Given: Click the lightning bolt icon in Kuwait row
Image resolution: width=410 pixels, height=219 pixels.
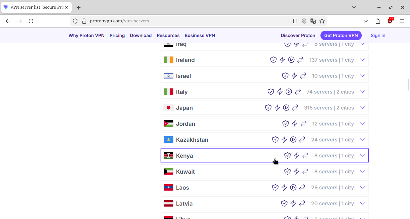Looking at the screenshot, I should (x=296, y=171).
